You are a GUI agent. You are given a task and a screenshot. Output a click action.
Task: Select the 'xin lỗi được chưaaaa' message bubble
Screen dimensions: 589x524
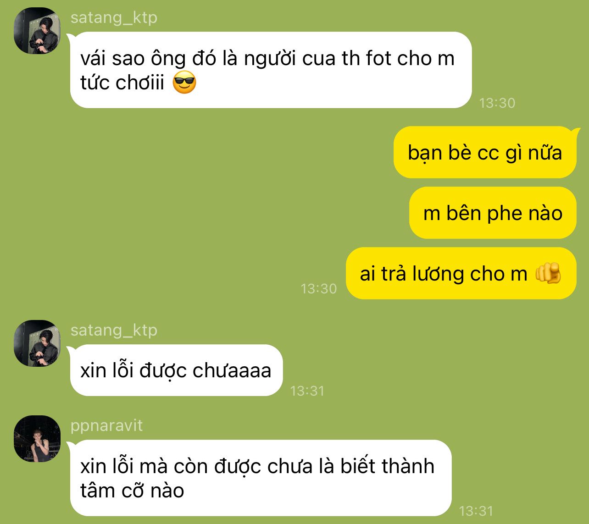click(176, 370)
